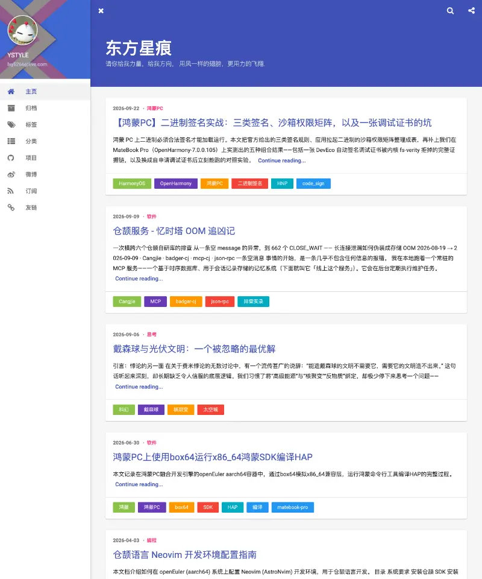The width and height of the screenshot is (482, 579).
Task: Click the 编程 category on 2026-04-03 post
Action: tap(152, 540)
